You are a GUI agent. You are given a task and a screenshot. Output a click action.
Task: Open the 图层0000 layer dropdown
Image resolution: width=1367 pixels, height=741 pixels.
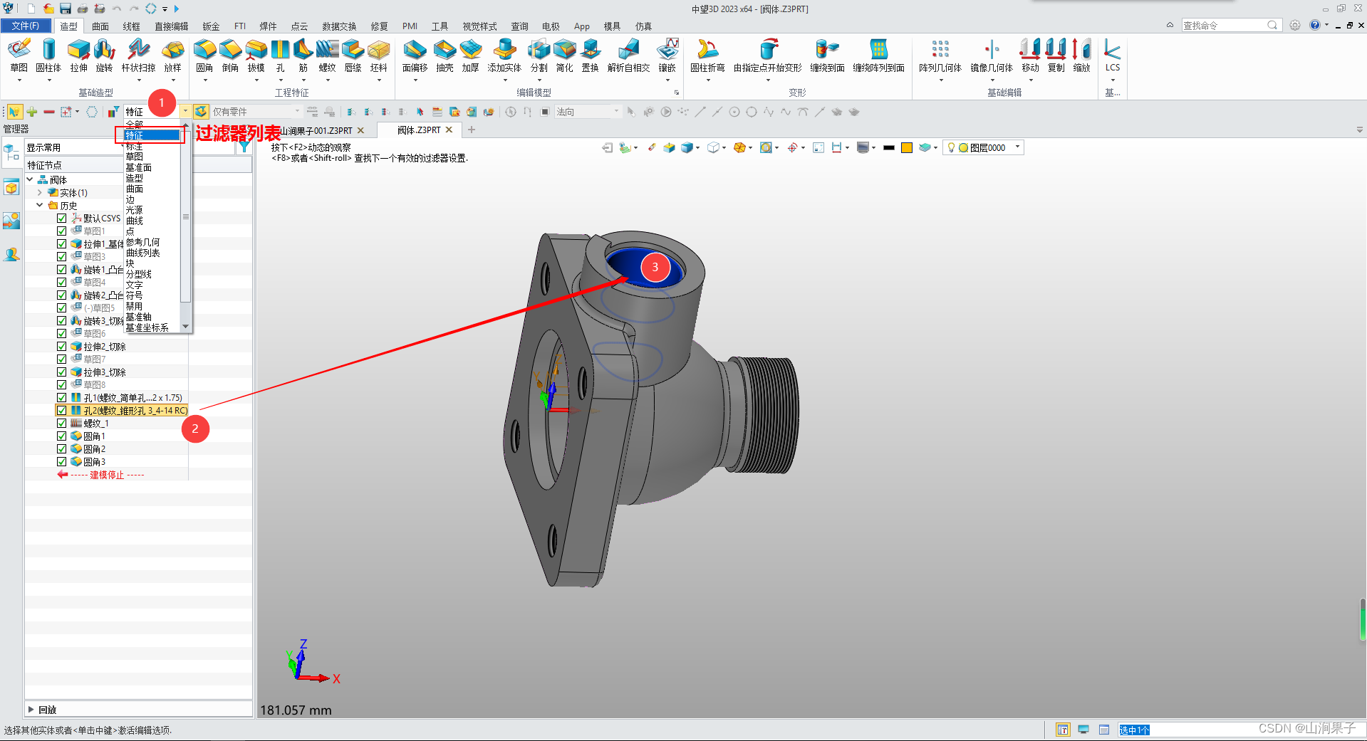[x=1017, y=147]
